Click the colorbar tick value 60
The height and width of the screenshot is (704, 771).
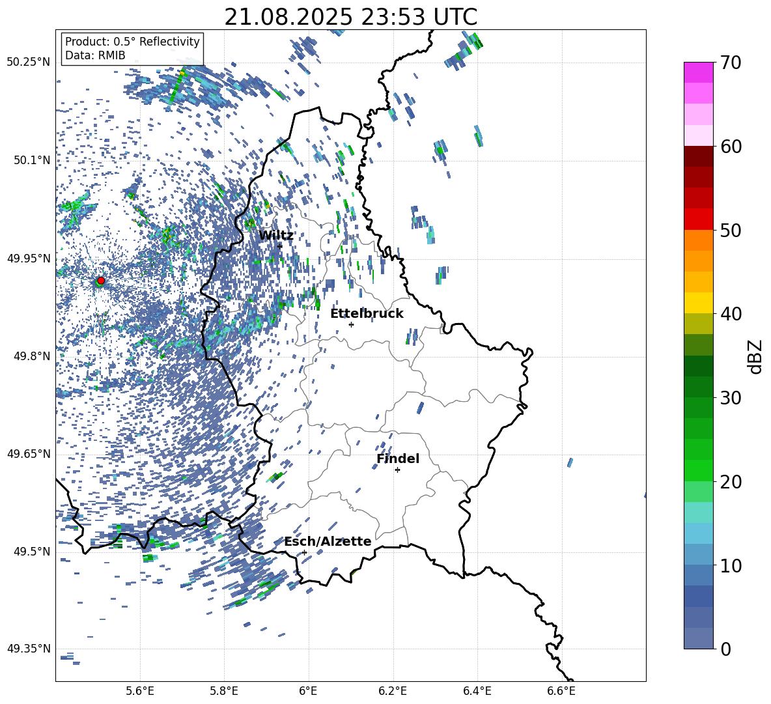tap(731, 147)
